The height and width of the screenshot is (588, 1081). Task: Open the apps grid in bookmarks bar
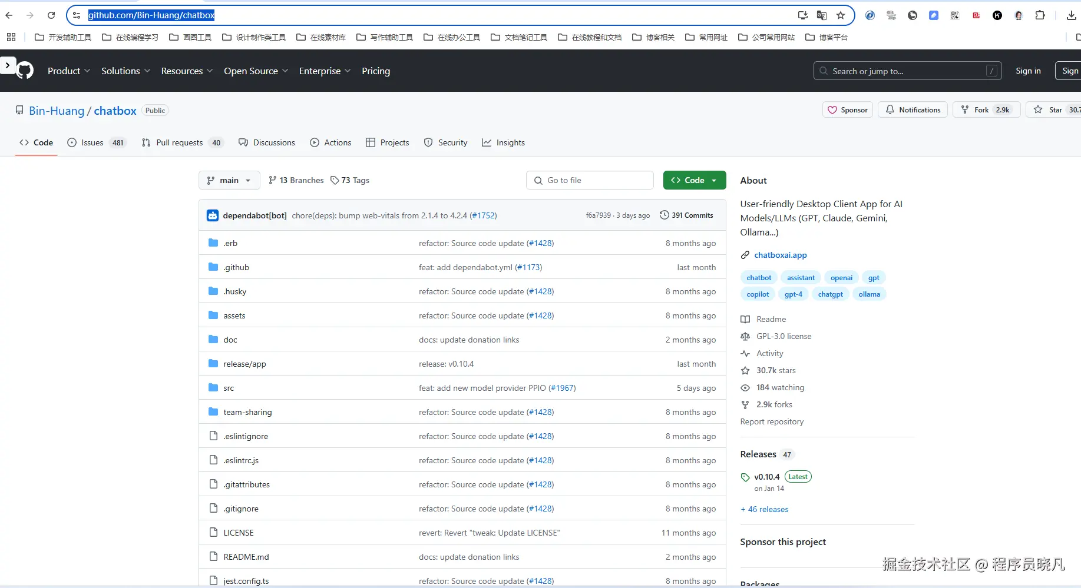click(x=11, y=37)
